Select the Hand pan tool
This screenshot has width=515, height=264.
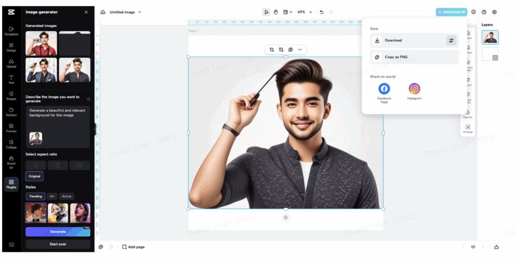coord(276,12)
